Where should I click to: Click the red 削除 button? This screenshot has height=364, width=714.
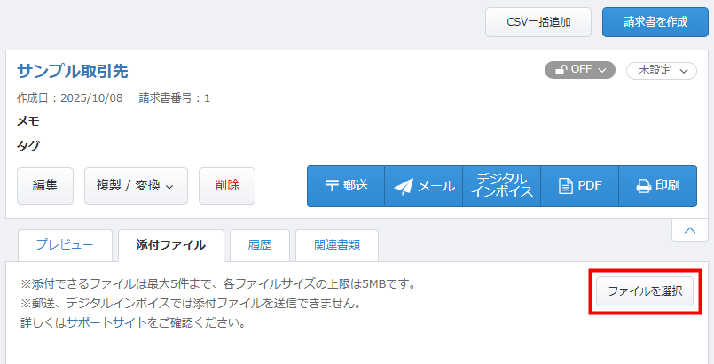[226, 186]
